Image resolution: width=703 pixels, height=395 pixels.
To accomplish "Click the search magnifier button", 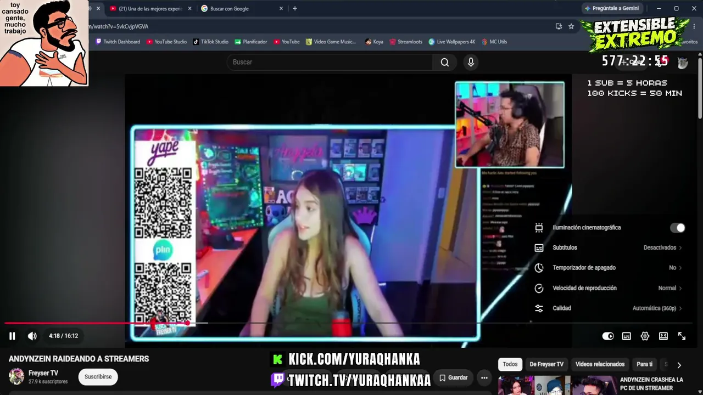I will tap(445, 62).
